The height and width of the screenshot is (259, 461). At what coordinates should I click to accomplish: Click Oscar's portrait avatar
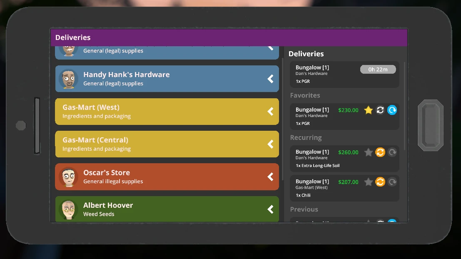pos(68,177)
